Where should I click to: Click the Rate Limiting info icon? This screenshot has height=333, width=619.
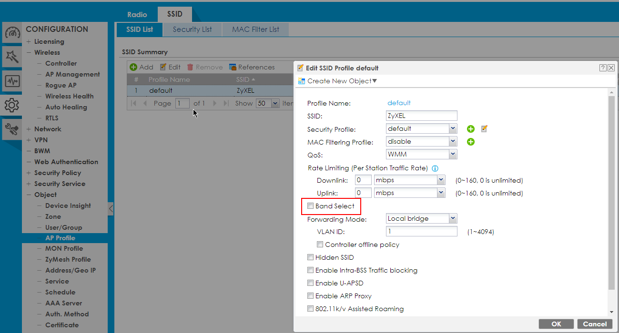[x=435, y=168]
